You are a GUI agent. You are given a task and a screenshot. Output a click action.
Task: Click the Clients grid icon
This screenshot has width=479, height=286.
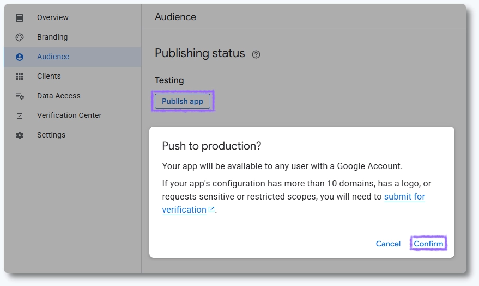pyautogui.click(x=20, y=77)
